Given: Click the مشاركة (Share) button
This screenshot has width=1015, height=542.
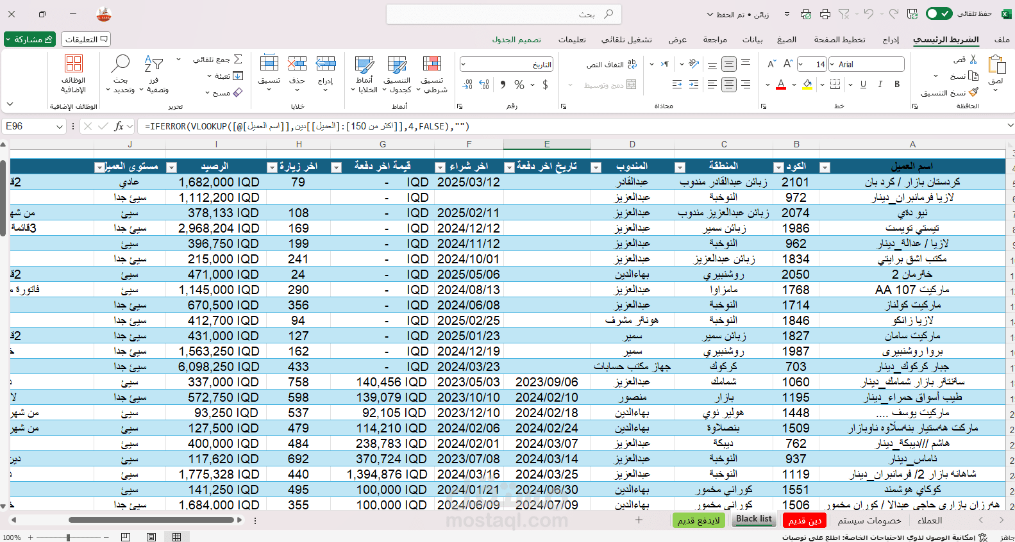Looking at the screenshot, I should click(x=29, y=39).
